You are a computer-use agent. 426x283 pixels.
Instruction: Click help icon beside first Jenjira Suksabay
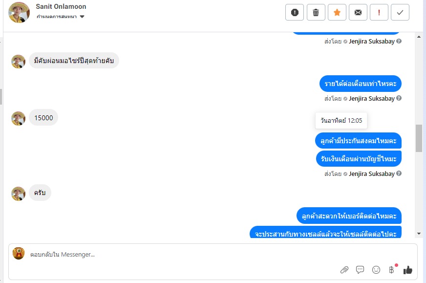399,42
